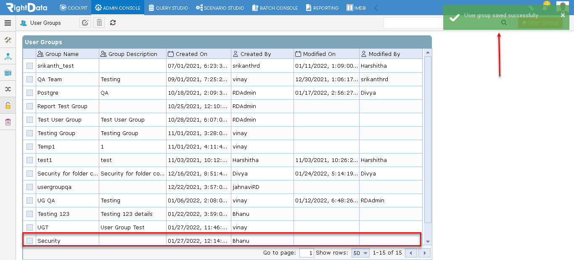The width and height of the screenshot is (574, 260).
Task: Open the database stack sidebar icon
Action: pyautogui.click(x=8, y=73)
